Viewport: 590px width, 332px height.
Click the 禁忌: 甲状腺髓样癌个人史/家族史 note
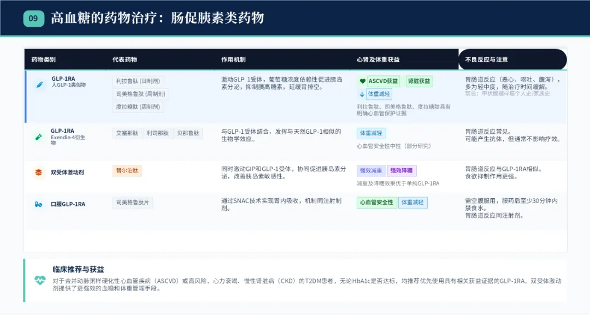pos(507,93)
